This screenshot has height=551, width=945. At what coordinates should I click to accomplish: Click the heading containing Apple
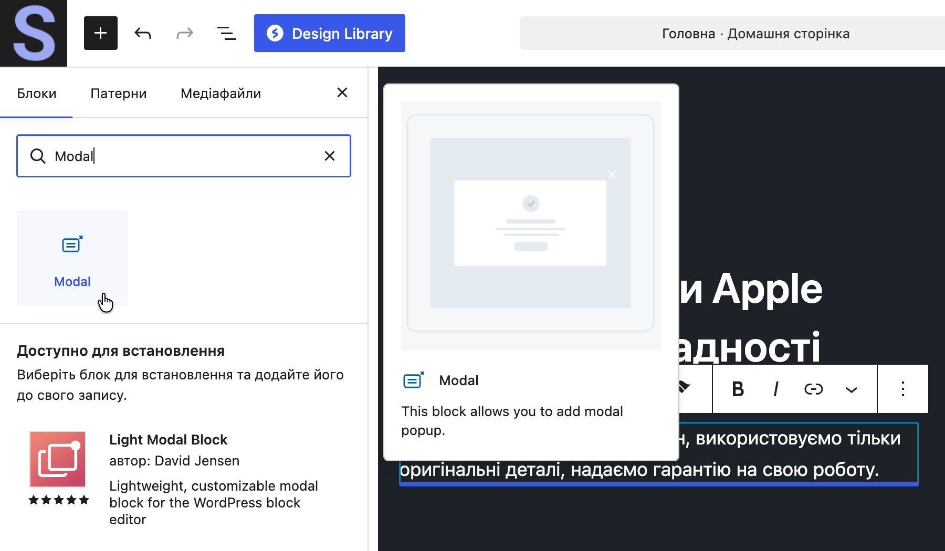pos(751,318)
